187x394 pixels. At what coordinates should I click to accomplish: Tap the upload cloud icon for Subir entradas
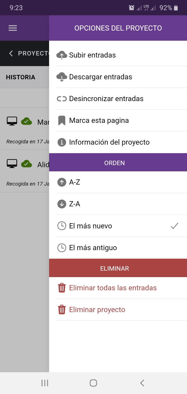[x=62, y=55]
